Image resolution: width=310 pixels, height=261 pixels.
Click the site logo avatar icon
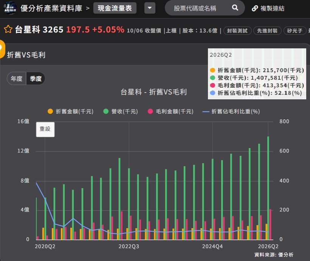coord(10,8)
